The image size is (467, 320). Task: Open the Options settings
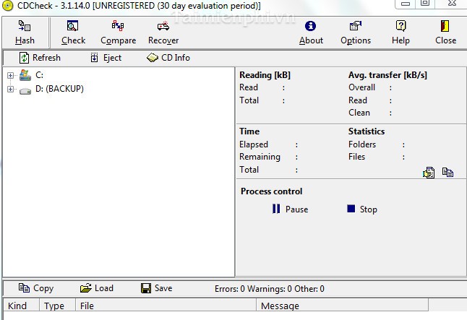(x=355, y=27)
